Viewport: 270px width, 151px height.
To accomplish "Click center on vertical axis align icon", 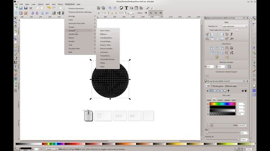I will [217, 34].
